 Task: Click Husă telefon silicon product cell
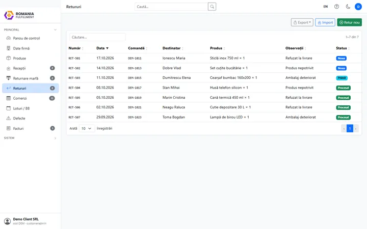coord(229,88)
